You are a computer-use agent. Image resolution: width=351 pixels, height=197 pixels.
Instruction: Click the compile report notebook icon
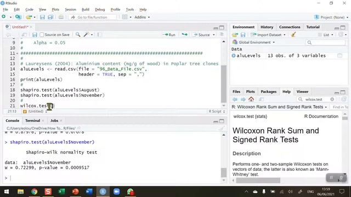coord(99,34)
